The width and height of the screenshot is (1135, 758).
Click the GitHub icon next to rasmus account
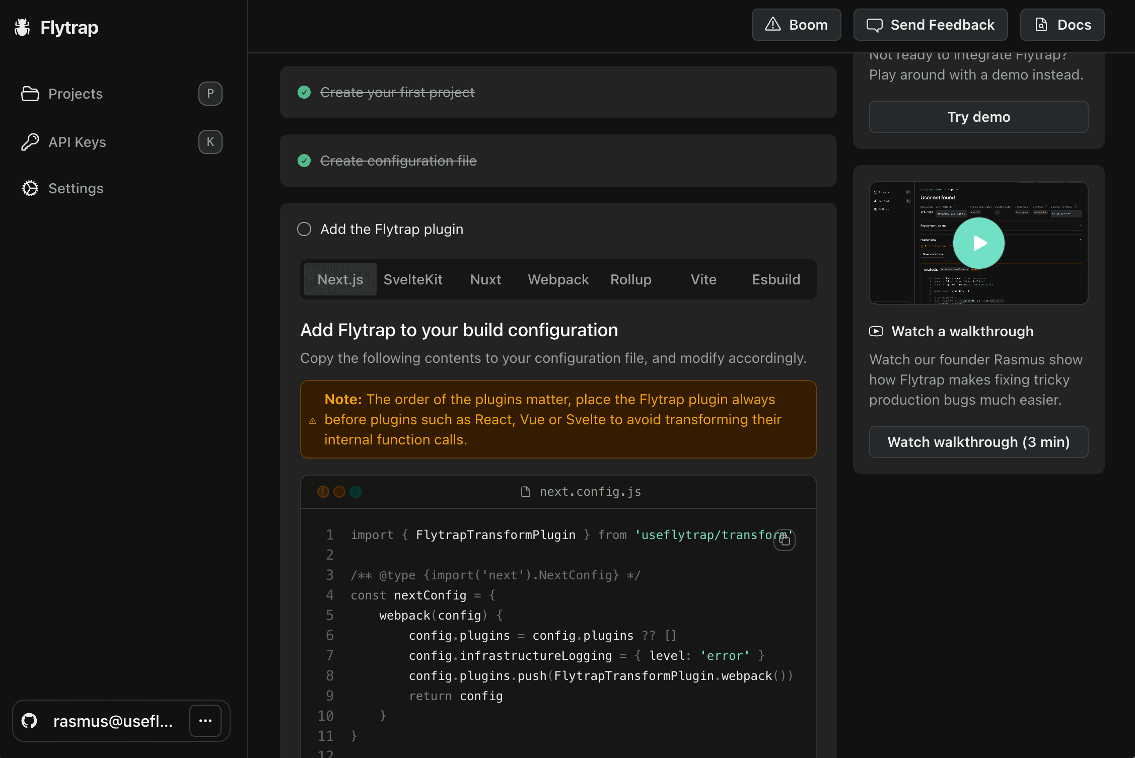coord(29,721)
